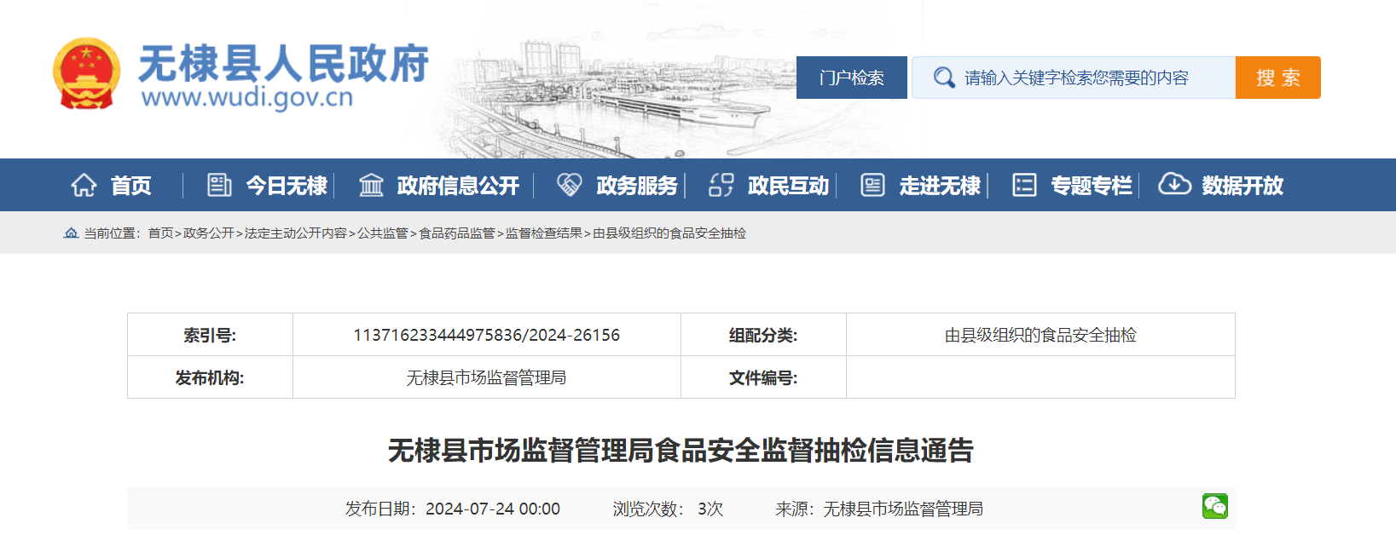Click the handshake icon beside 政务服务
Image resolution: width=1396 pixels, height=535 pixels.
[569, 185]
